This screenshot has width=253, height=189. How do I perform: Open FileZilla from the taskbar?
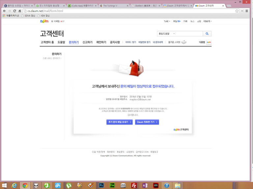134,186
